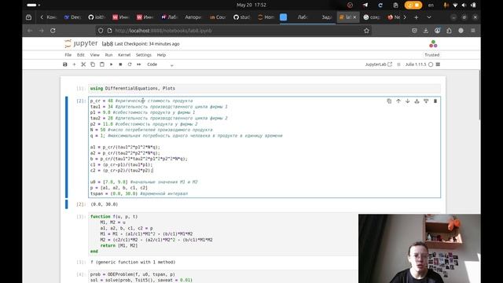Collapse cell 2 via blue side bar
This screenshot has height=283, width=503.
pyautogui.click(x=67, y=147)
